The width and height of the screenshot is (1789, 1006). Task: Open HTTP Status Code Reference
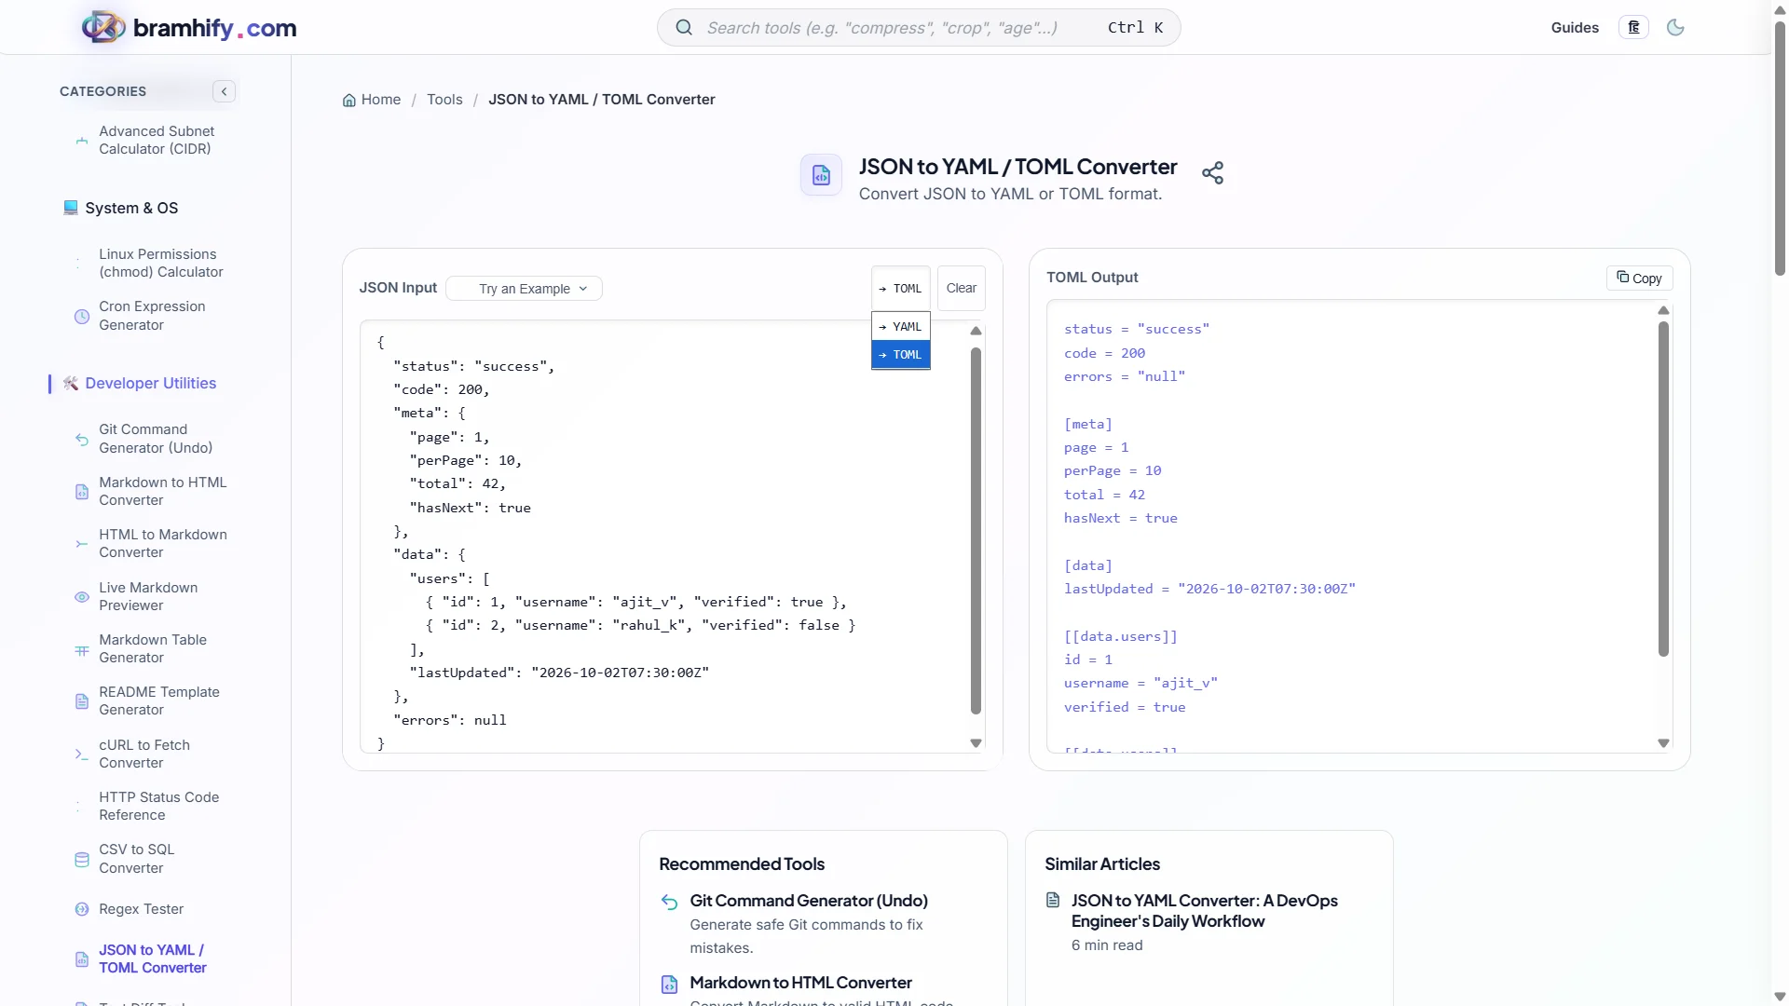point(159,807)
